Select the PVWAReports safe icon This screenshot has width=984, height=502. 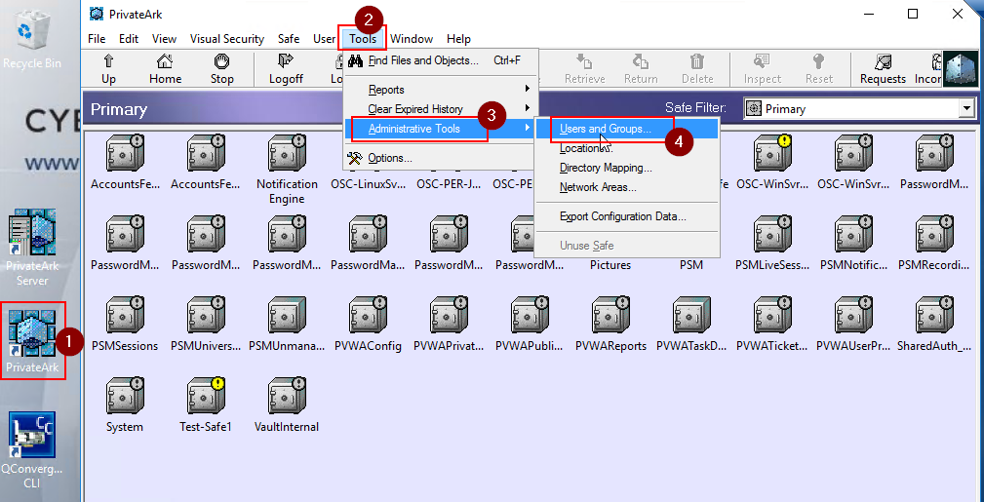pos(611,316)
